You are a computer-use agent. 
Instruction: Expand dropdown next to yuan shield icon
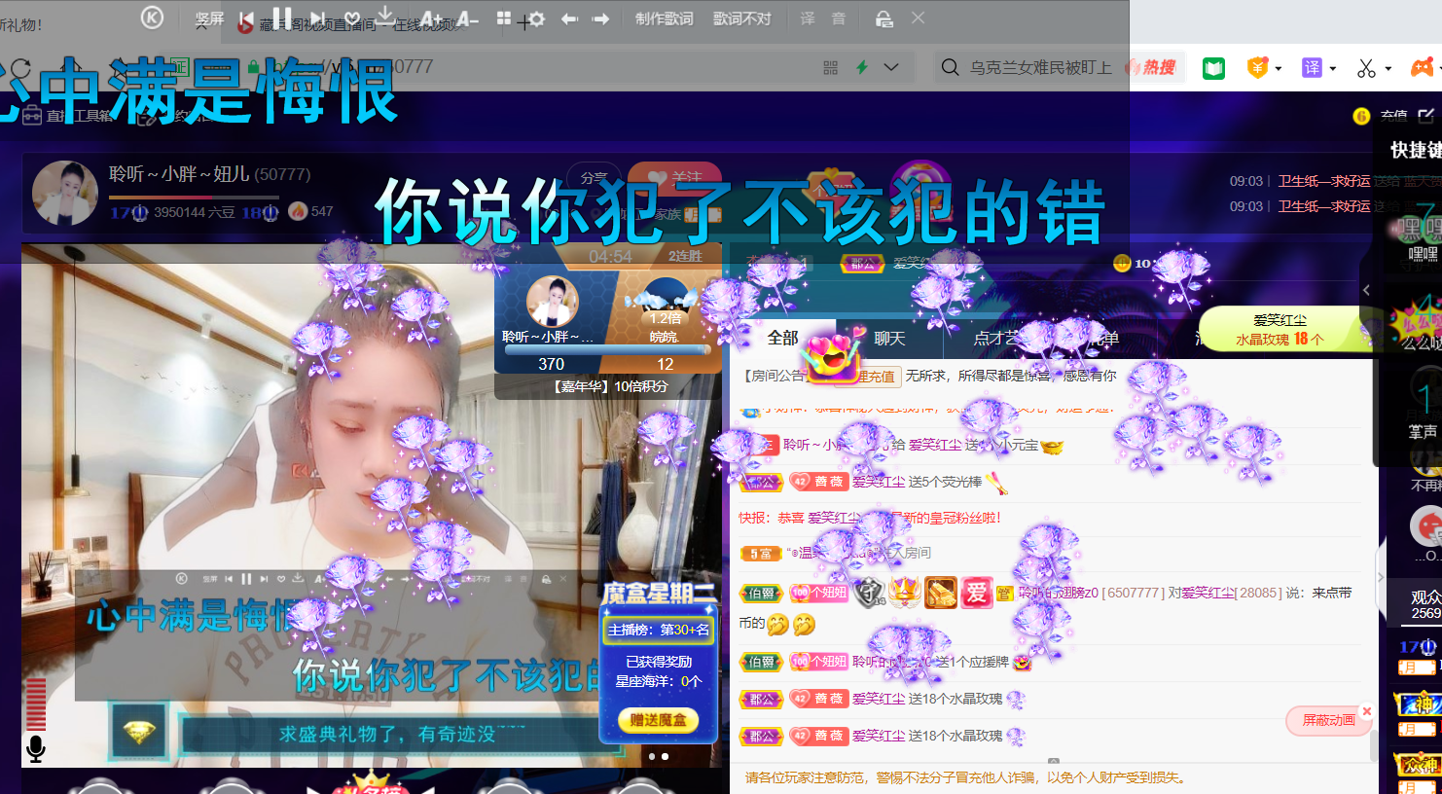pyautogui.click(x=1279, y=68)
